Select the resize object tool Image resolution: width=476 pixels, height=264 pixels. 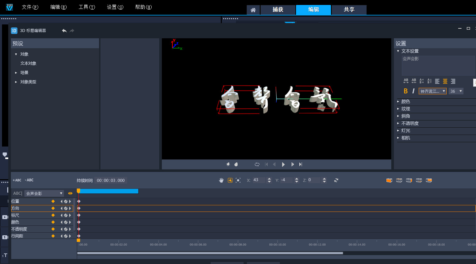pos(238,180)
